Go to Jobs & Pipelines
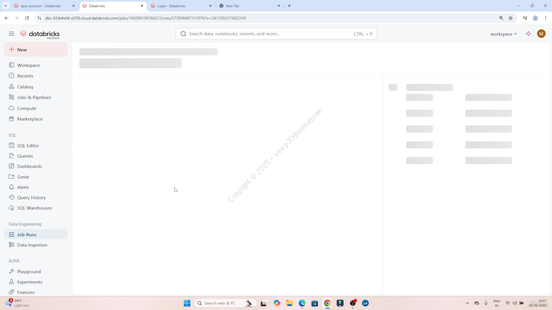552x310 pixels. coord(34,97)
